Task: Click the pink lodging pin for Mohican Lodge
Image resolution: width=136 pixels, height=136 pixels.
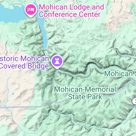Action: pyautogui.click(x=31, y=10)
